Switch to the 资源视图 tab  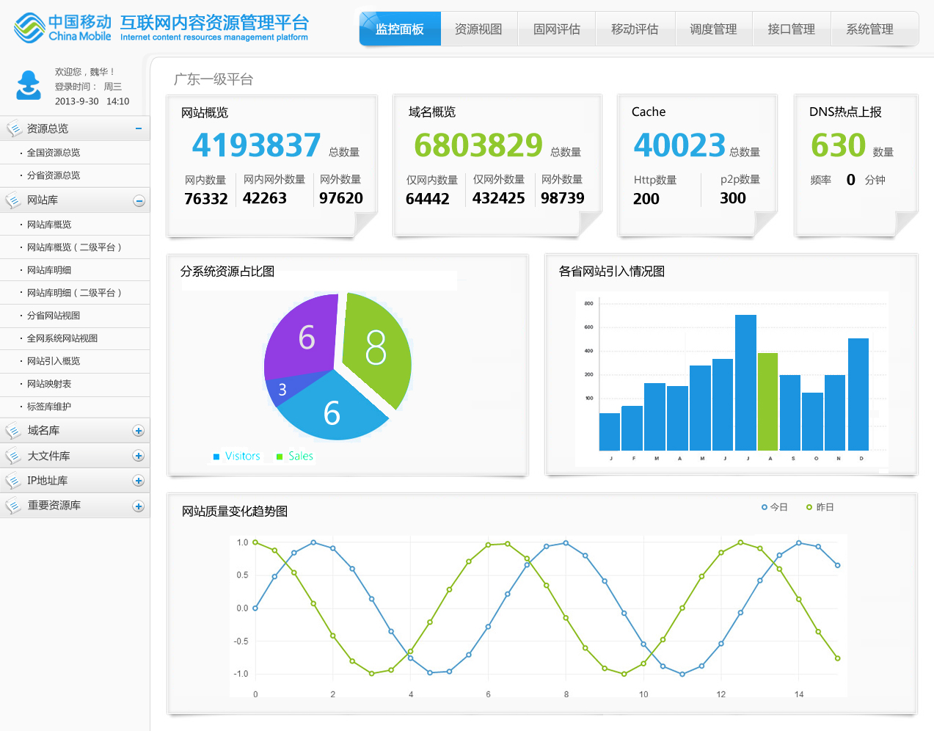point(478,29)
